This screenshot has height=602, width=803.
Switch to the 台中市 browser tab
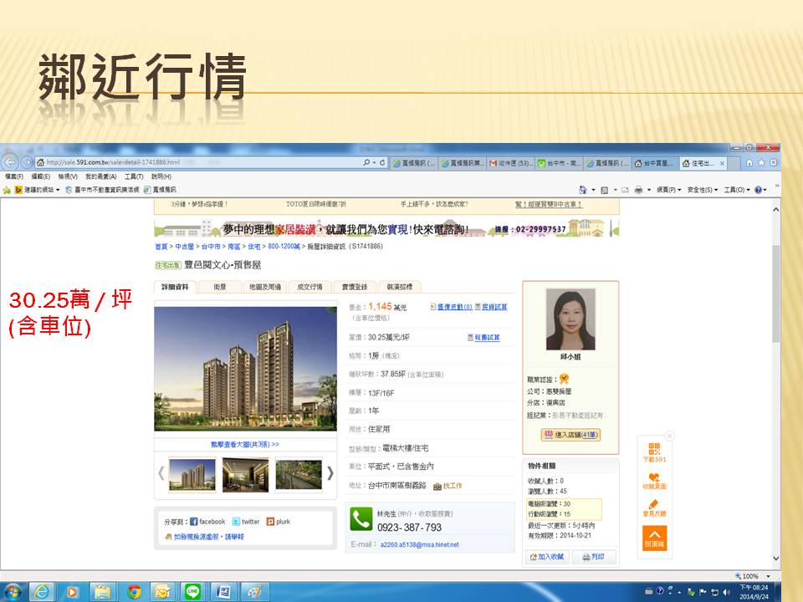coord(559,163)
